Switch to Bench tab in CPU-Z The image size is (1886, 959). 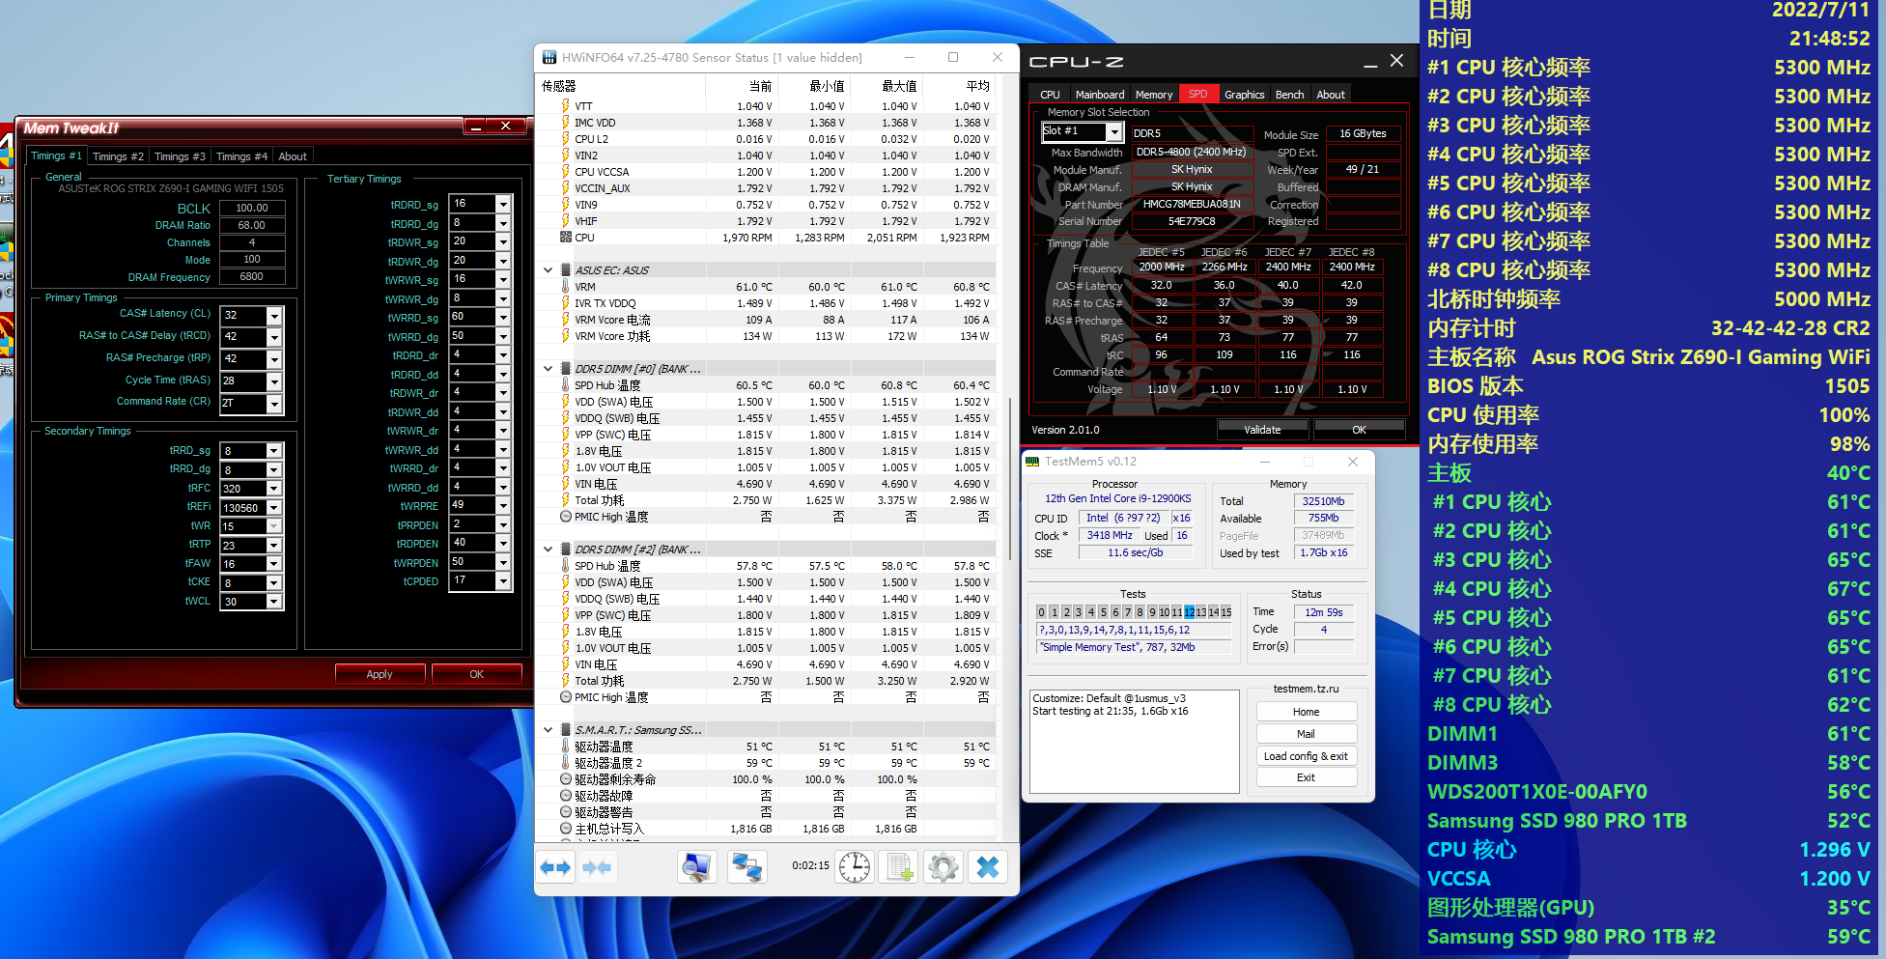pos(1289,95)
